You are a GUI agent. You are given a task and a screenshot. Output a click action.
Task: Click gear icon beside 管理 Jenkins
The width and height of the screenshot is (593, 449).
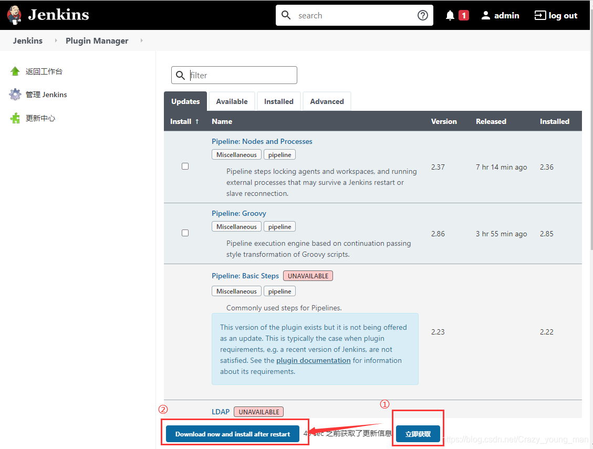coord(15,94)
